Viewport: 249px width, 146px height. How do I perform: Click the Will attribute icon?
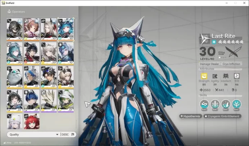tap(237, 76)
